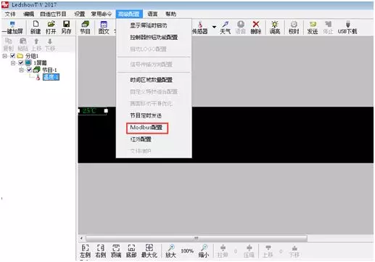The width and height of the screenshot is (375, 262).
Task: Add a program with the 节目 icon
Action: (85, 28)
